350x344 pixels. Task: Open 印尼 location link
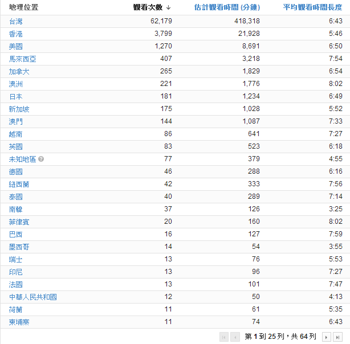coord(15,272)
